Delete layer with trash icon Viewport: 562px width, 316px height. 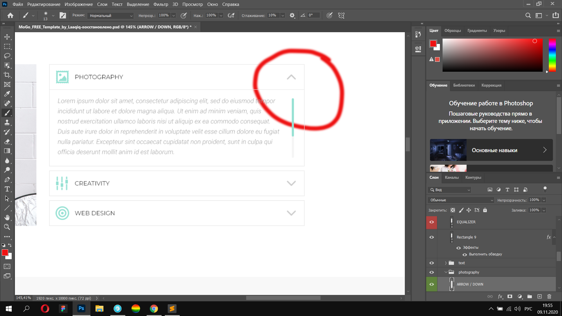pyautogui.click(x=549, y=296)
